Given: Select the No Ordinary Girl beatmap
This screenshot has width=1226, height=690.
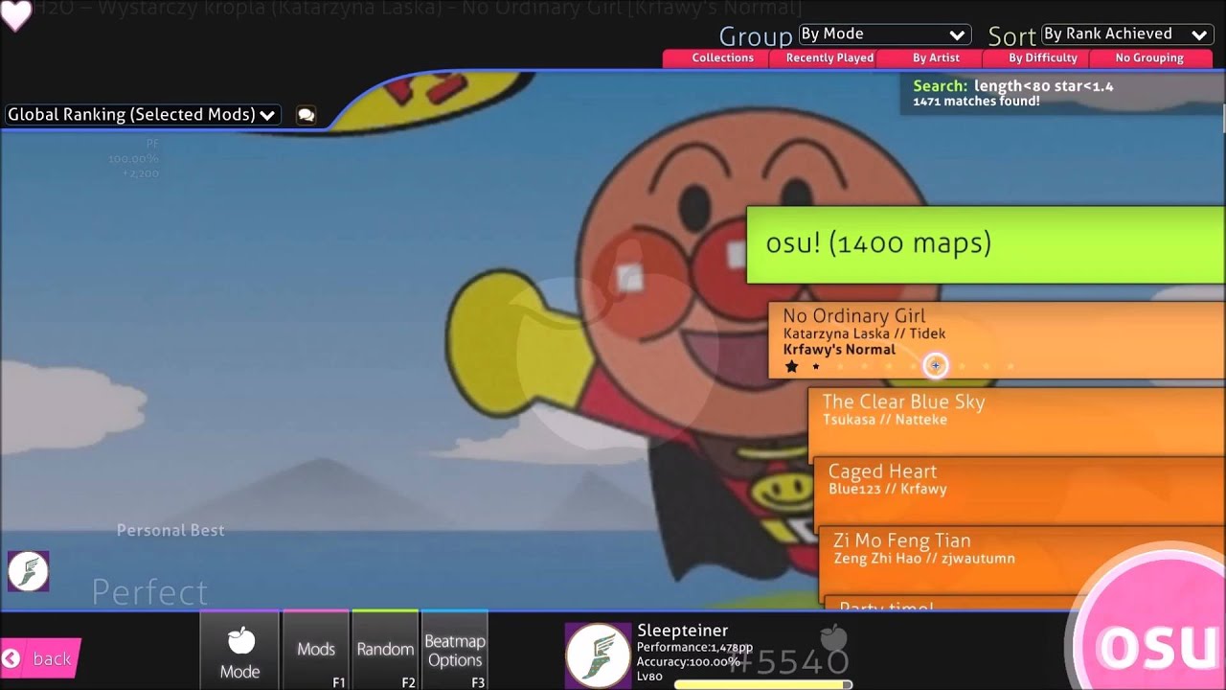Looking at the screenshot, I should pyautogui.click(x=997, y=340).
